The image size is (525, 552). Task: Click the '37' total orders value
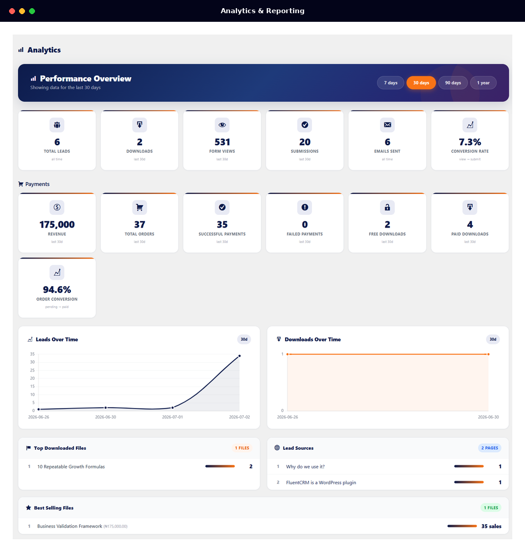pos(139,225)
